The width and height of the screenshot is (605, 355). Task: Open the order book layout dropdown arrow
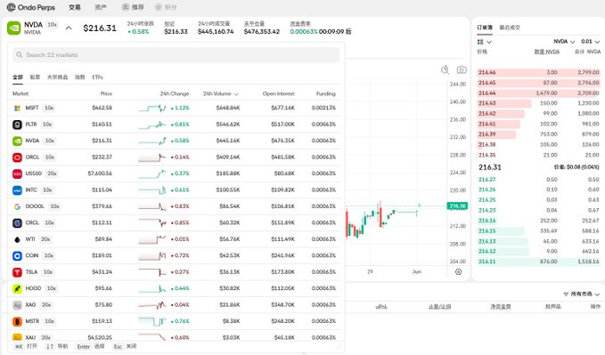tap(489, 42)
